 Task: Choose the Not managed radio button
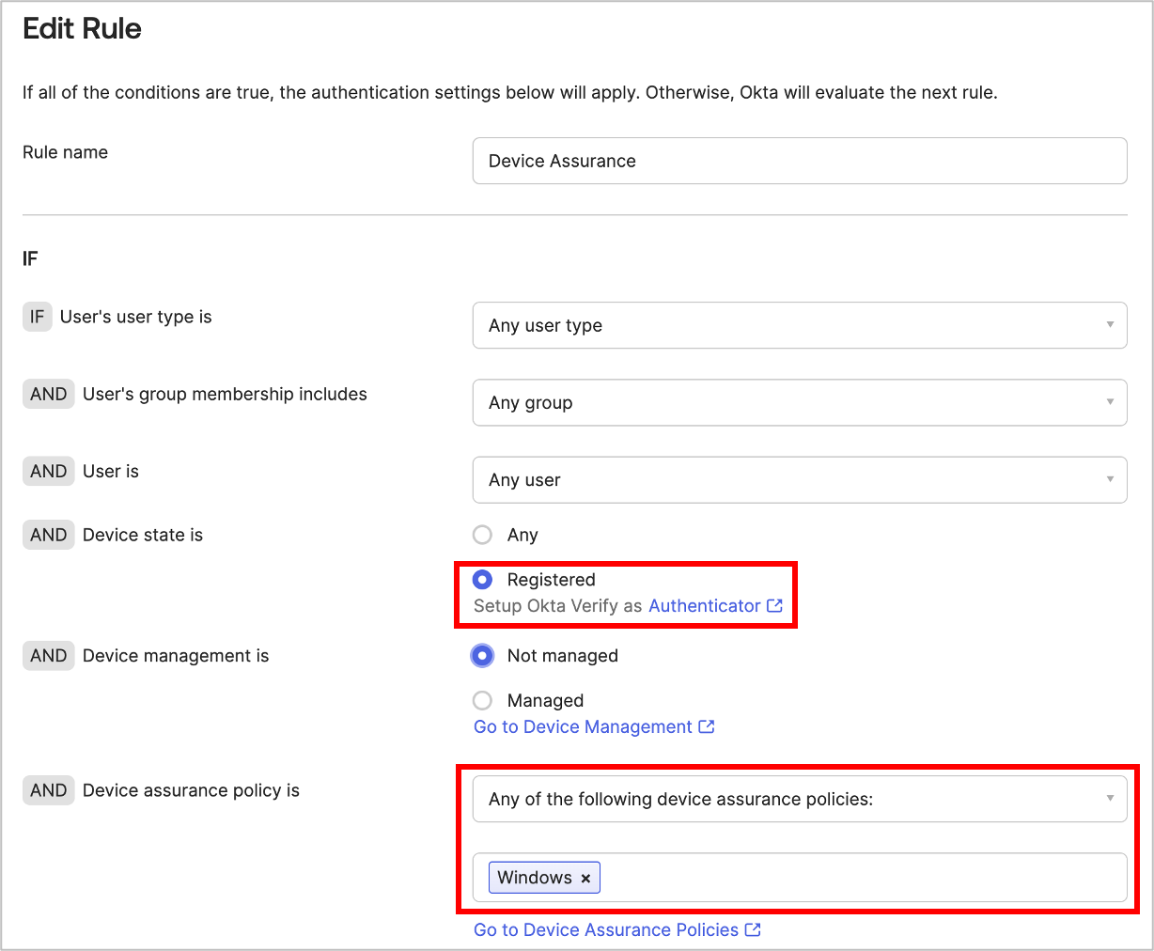click(x=482, y=656)
